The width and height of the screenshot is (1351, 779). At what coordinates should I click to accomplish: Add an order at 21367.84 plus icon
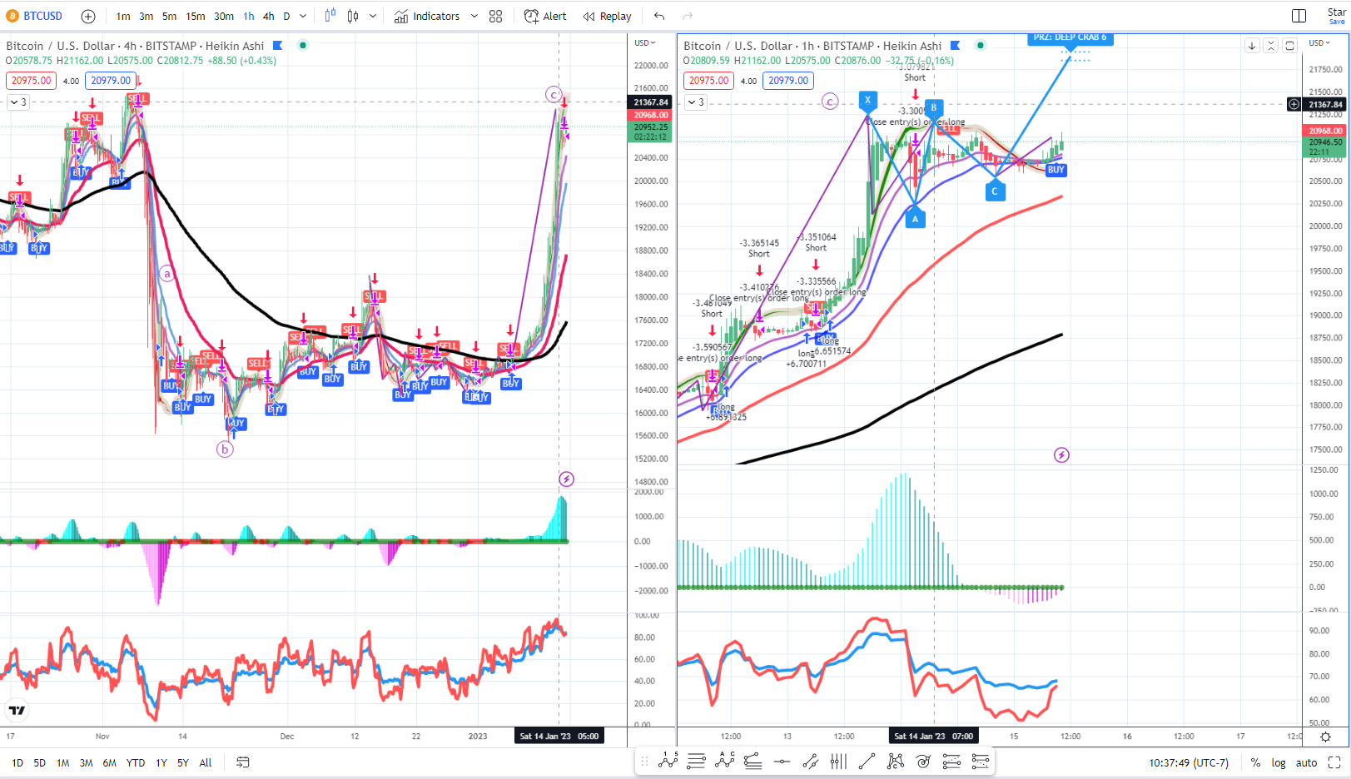click(x=1294, y=104)
